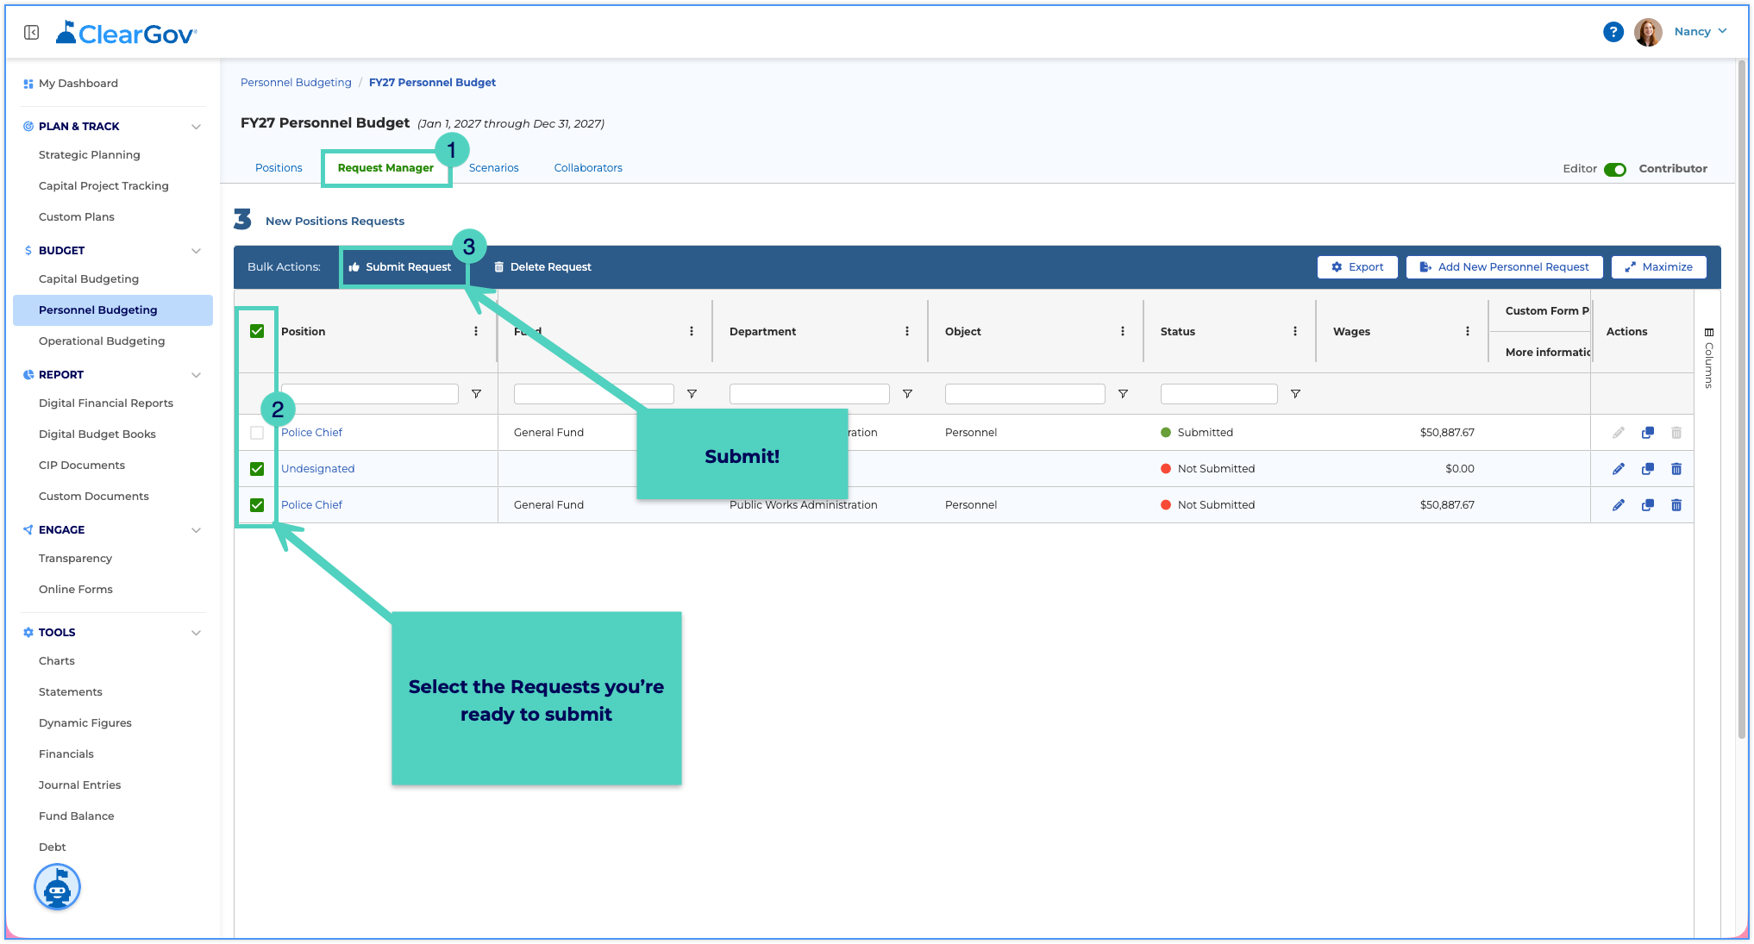Viewport: 1754px width, 944px height.
Task: Delete the Undesignated request via trash icon
Action: coord(1676,469)
